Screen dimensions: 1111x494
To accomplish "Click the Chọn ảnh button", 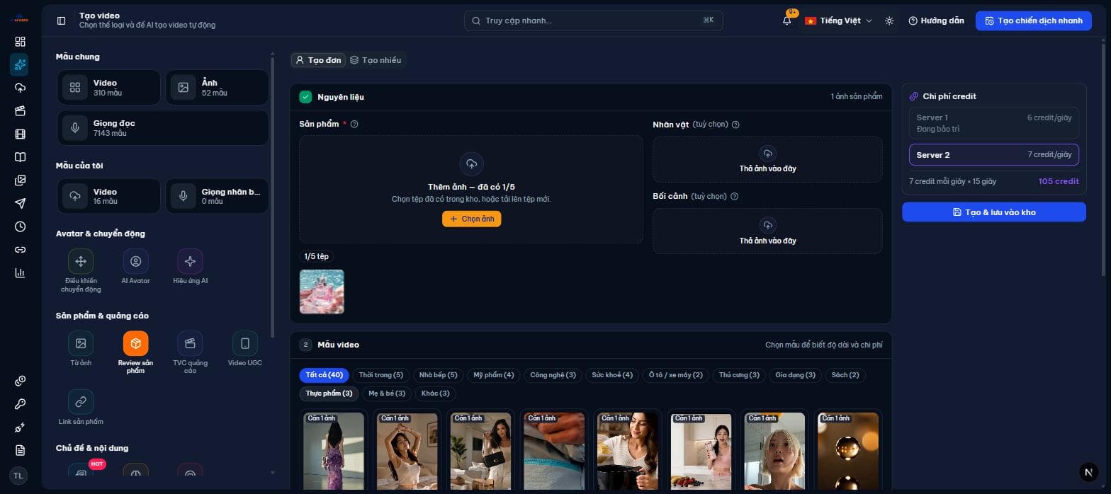I will point(471,219).
